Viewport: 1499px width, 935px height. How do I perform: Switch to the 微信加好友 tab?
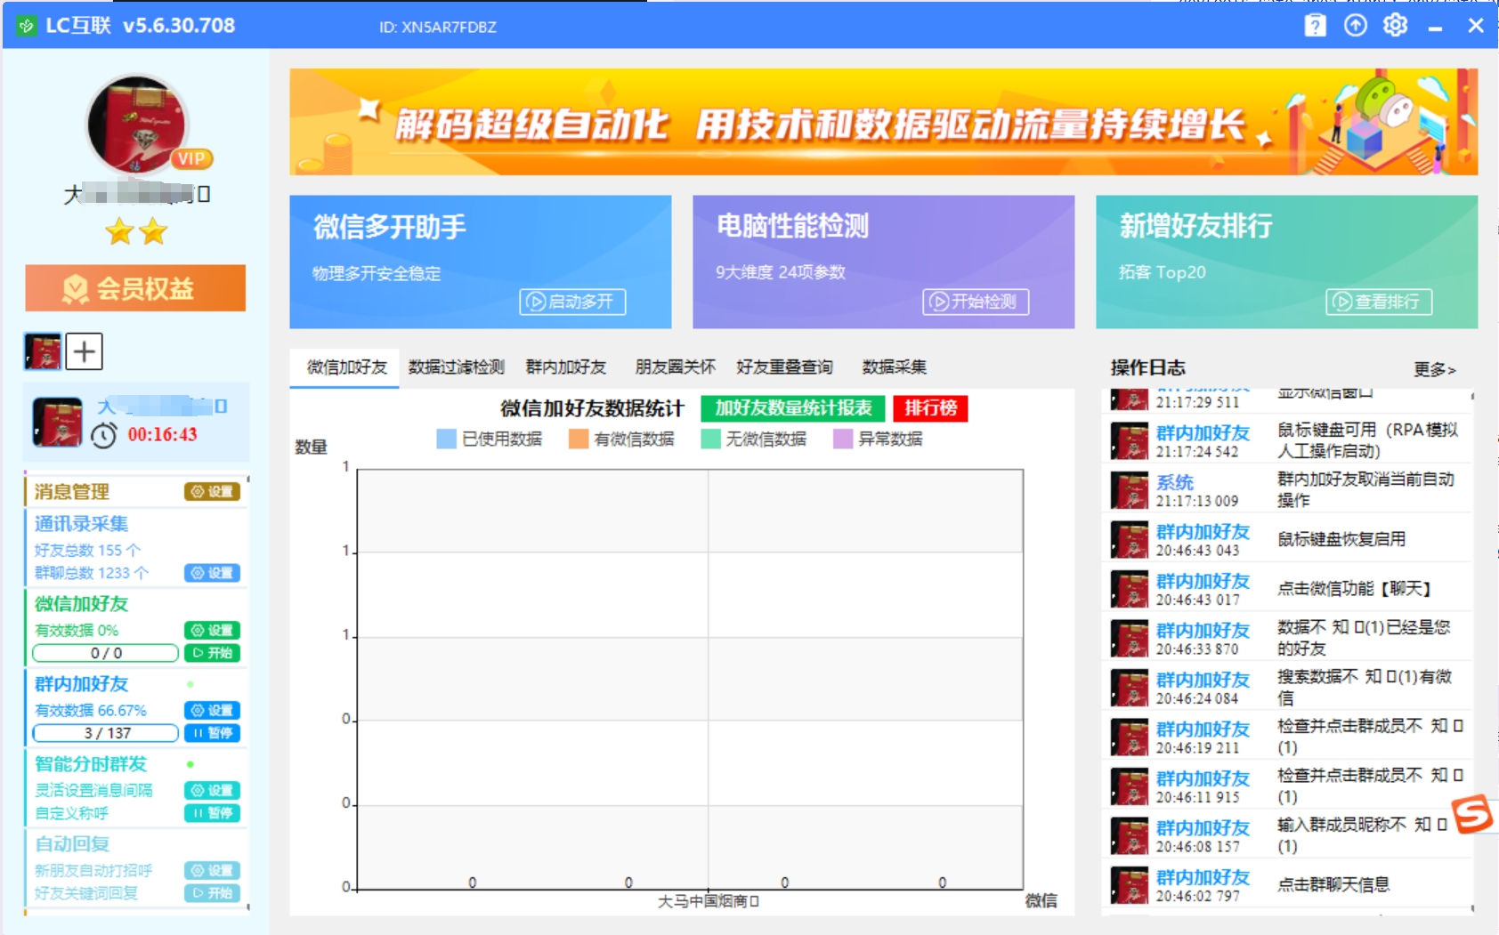click(347, 367)
